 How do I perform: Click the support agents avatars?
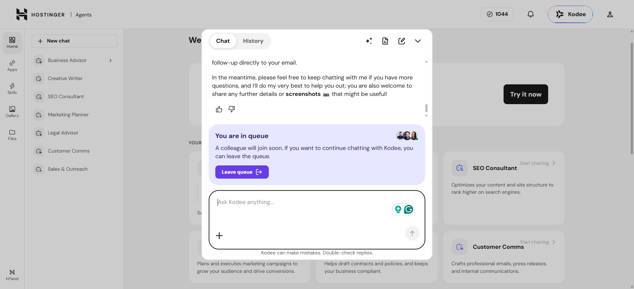click(x=407, y=136)
